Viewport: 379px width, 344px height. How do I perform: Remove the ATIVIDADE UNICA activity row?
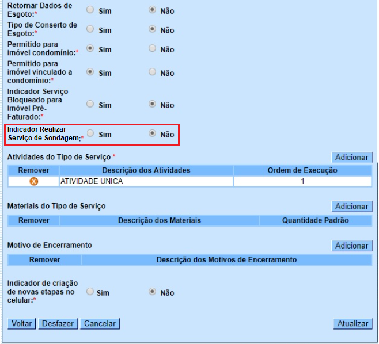pyautogui.click(x=34, y=181)
